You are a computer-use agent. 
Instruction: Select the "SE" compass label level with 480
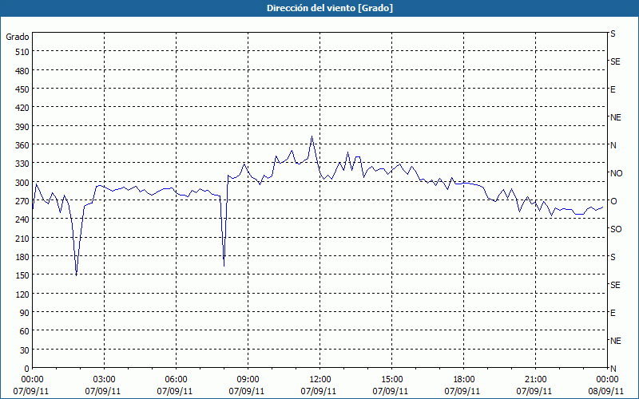pos(615,61)
